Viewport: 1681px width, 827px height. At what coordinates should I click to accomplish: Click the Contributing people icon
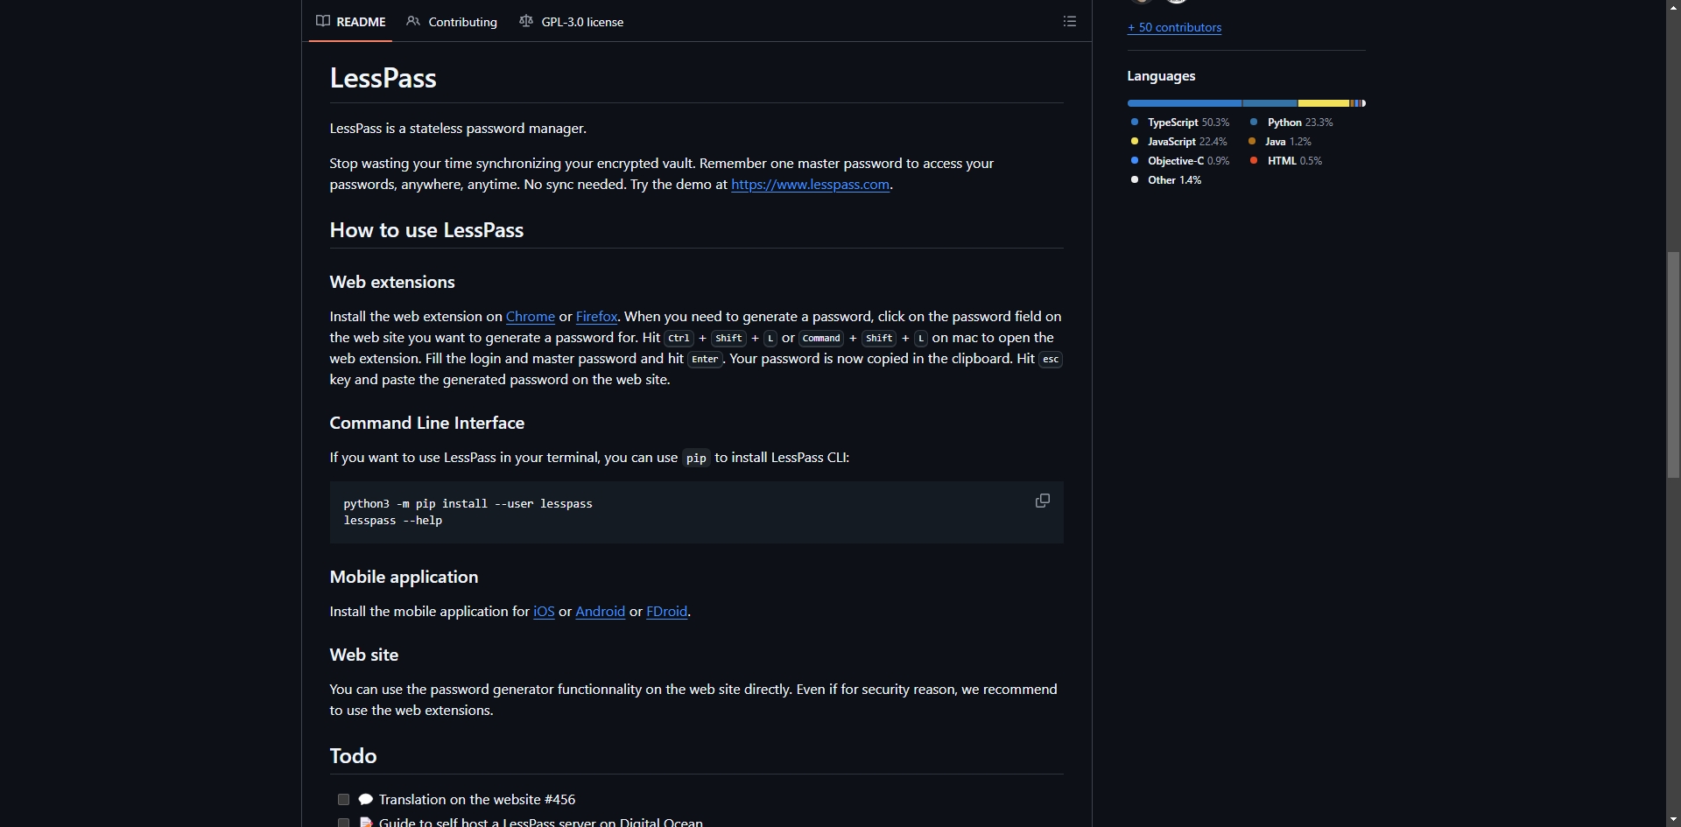(x=413, y=21)
